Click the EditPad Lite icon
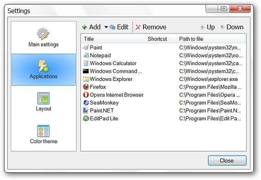The width and height of the screenshot is (261, 180). [86, 119]
